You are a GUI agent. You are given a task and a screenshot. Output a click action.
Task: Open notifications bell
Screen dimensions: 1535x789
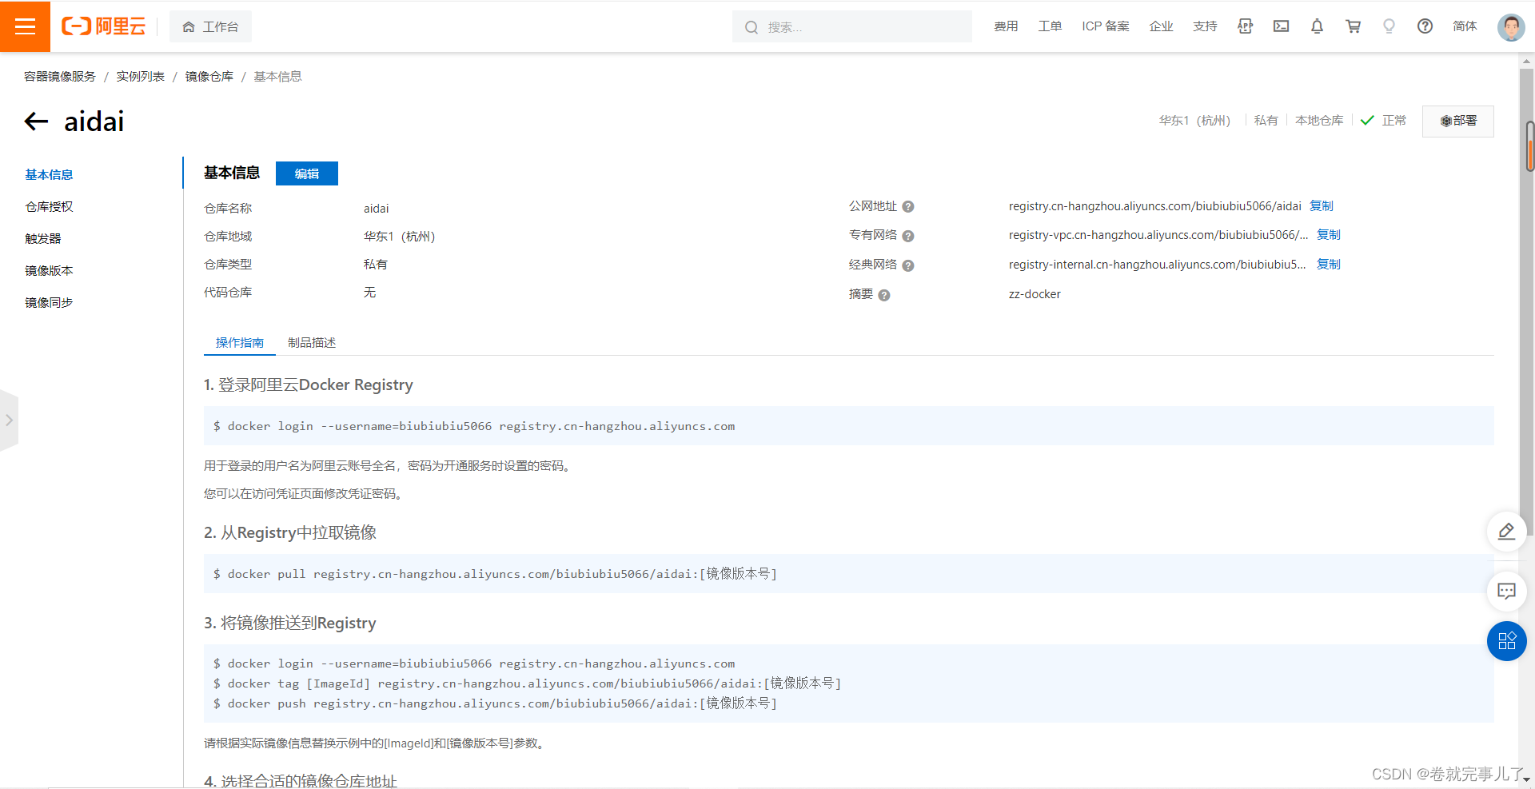pos(1317,26)
